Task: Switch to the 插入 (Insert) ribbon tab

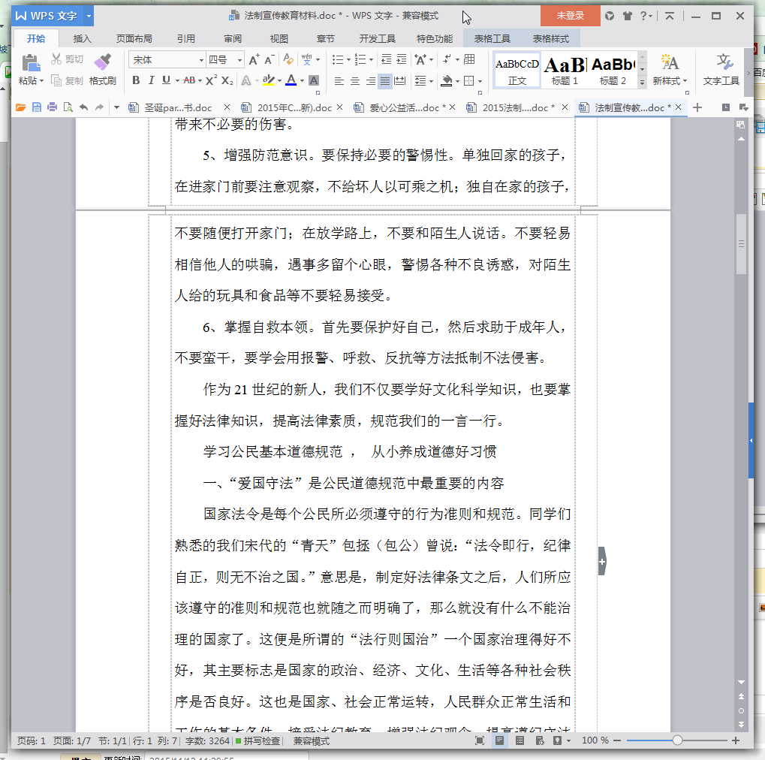Action: [x=82, y=38]
